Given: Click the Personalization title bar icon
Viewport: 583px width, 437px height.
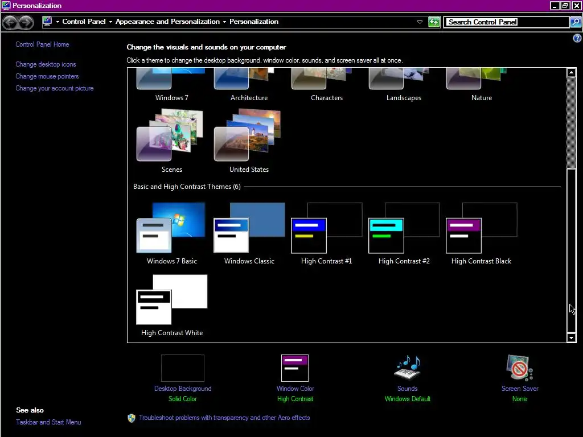Looking at the screenshot, I should (x=6, y=6).
